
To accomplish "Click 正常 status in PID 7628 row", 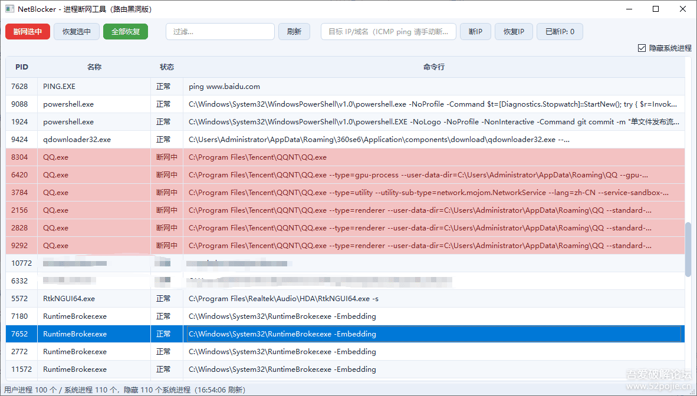I will [163, 87].
